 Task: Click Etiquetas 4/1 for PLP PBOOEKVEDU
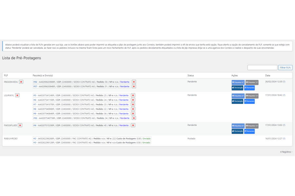tap(238, 82)
